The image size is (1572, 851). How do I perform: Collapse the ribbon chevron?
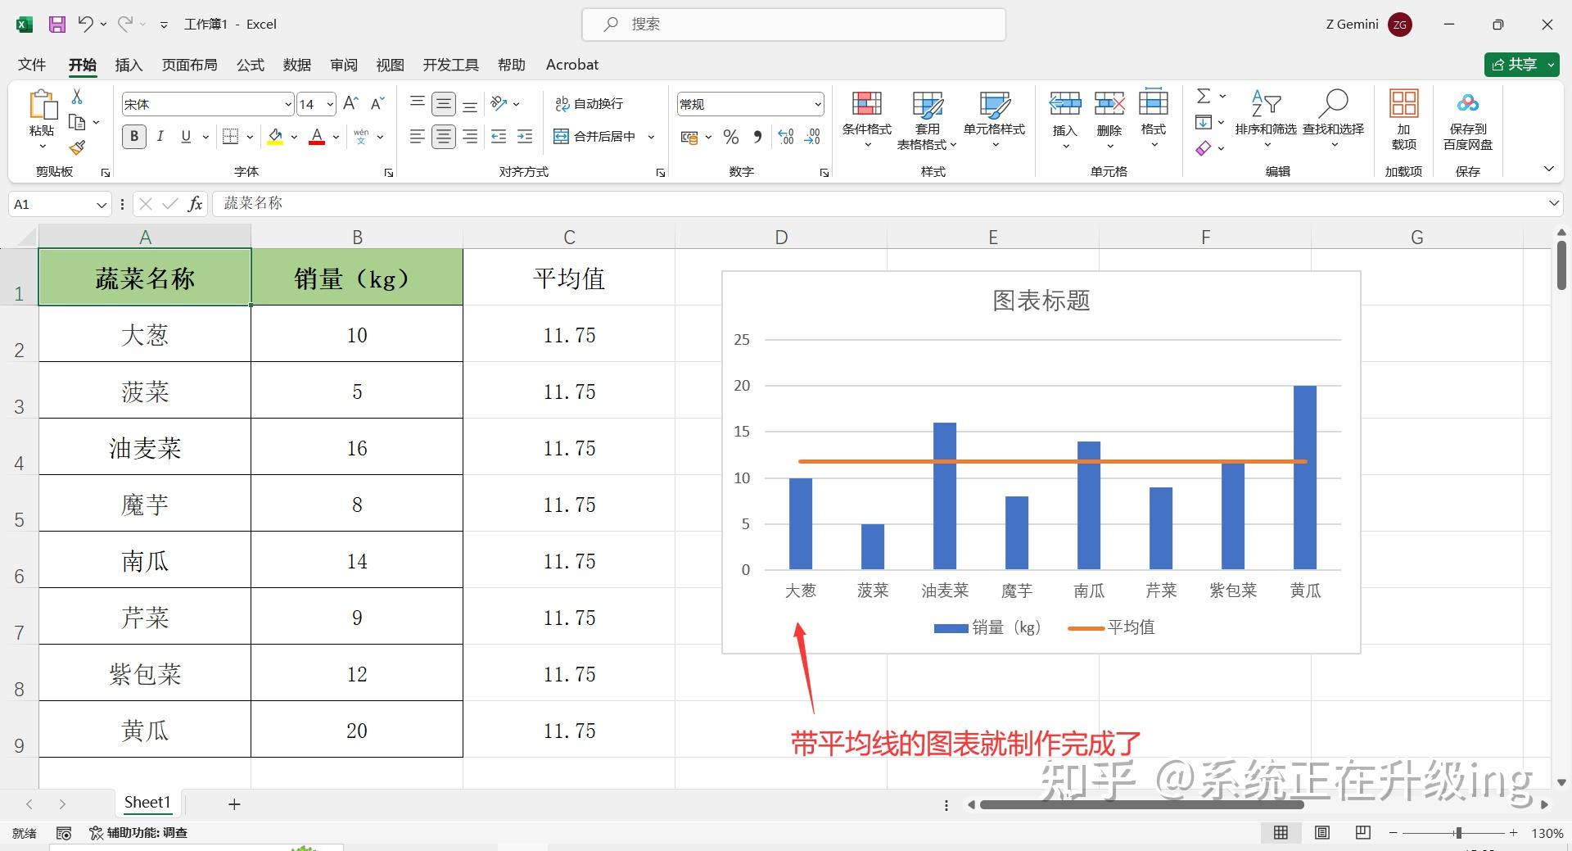click(x=1548, y=169)
